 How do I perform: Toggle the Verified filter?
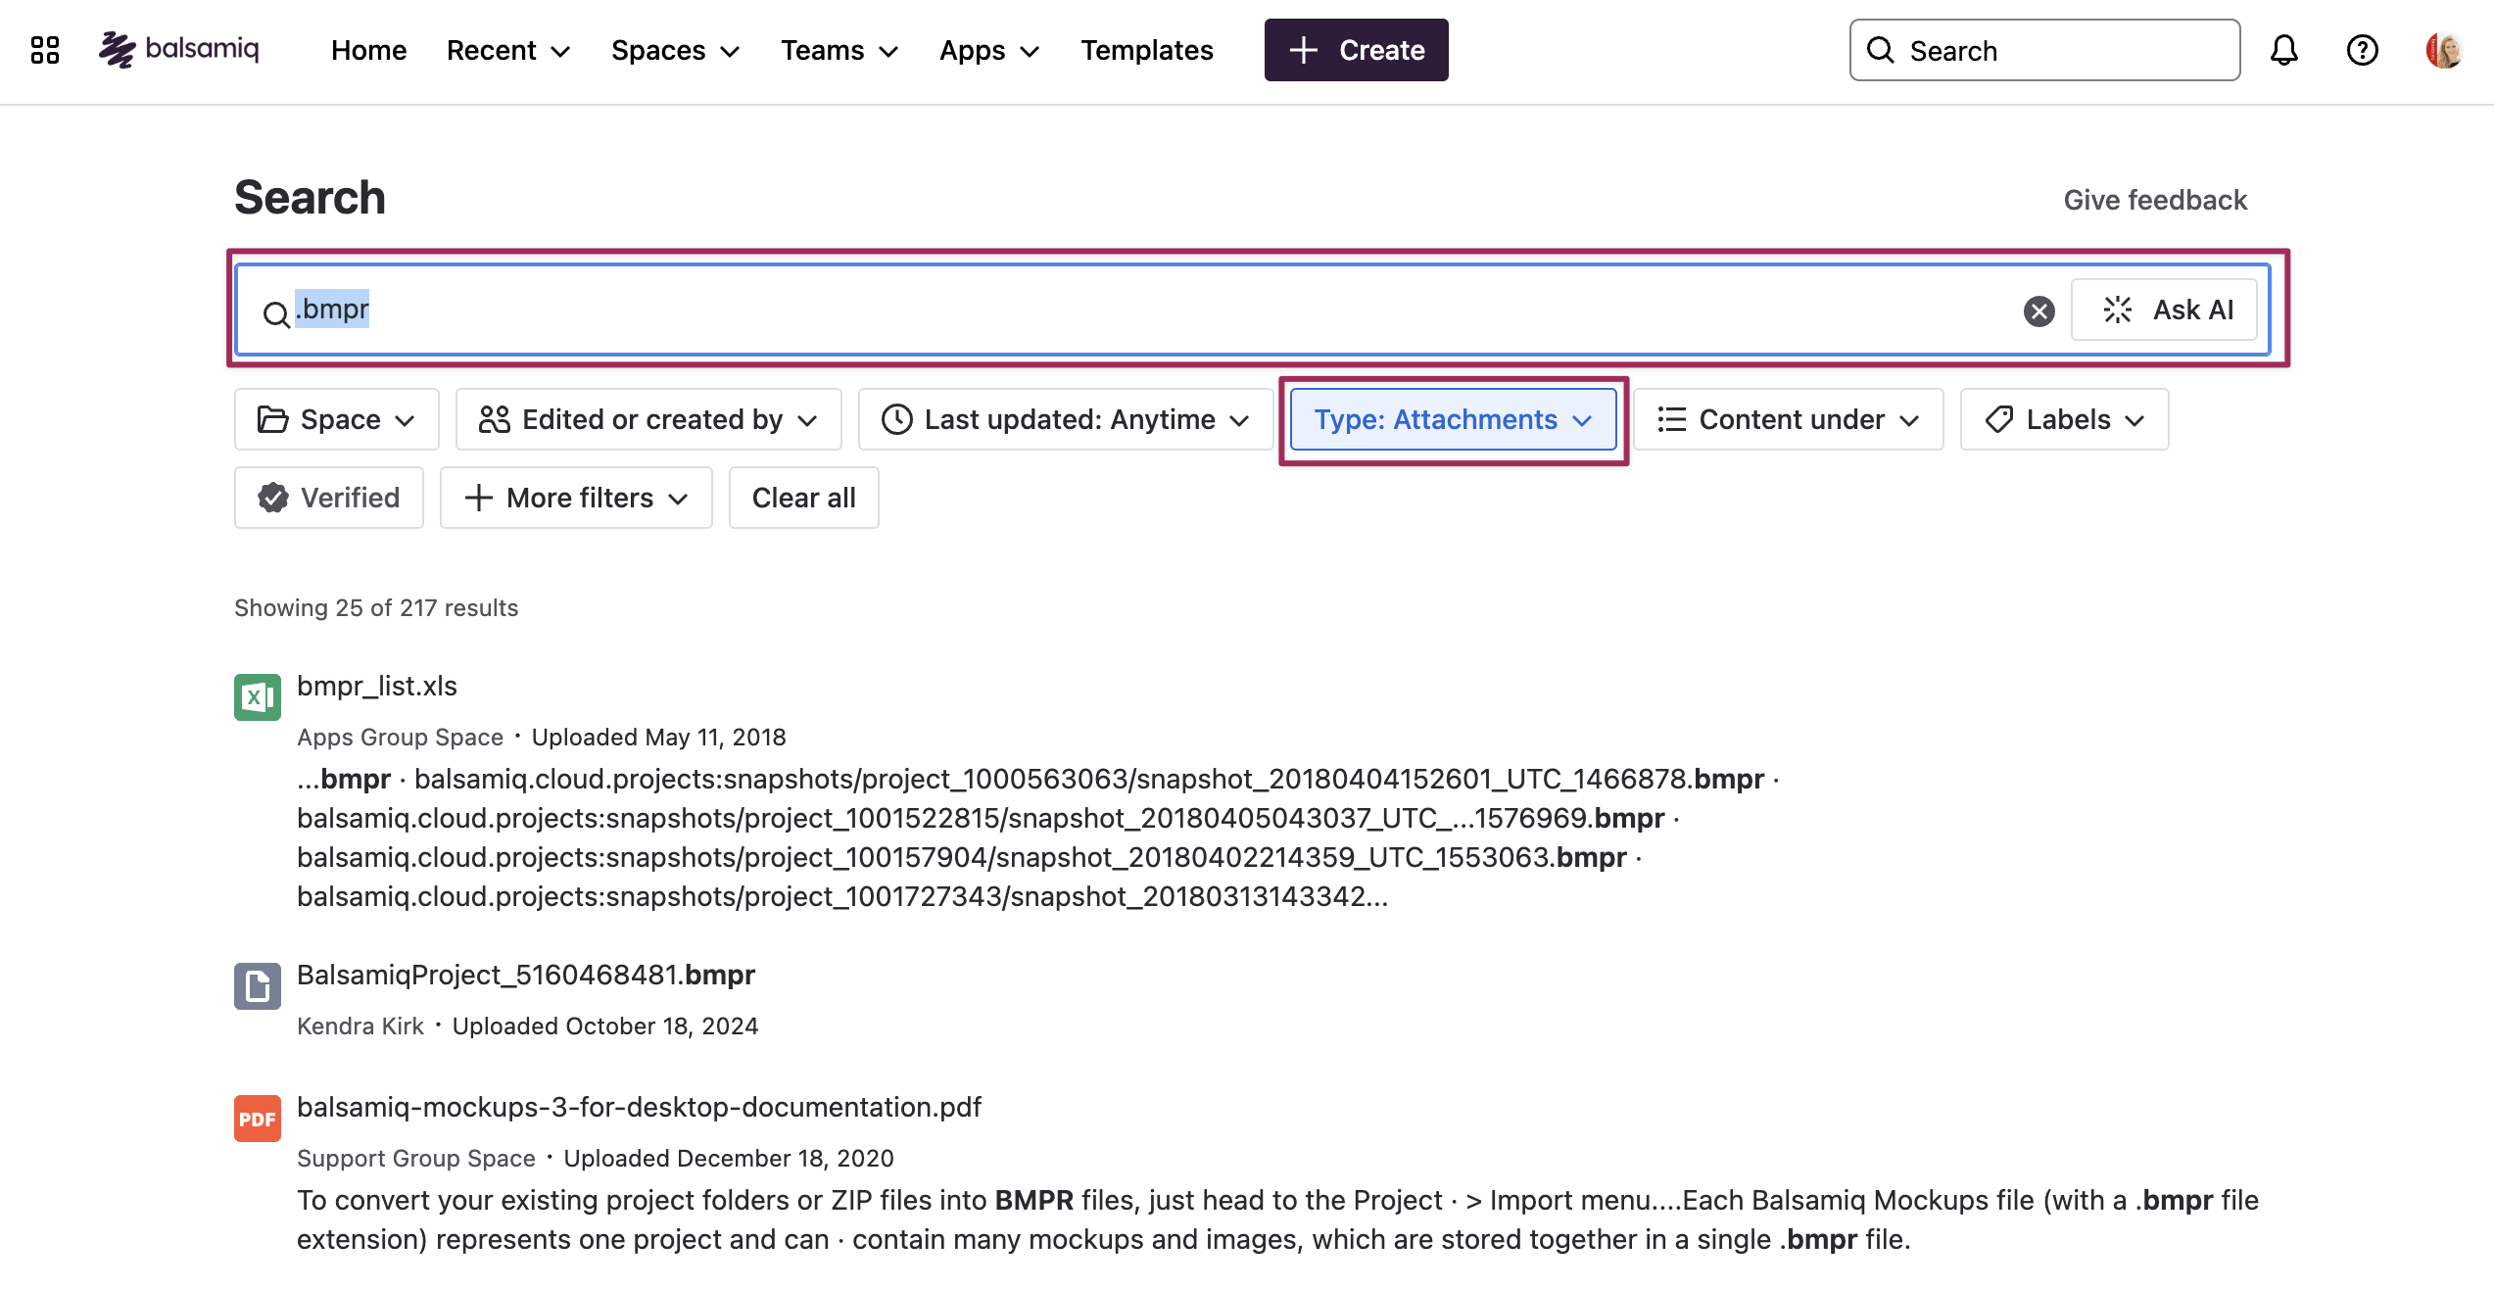point(329,498)
